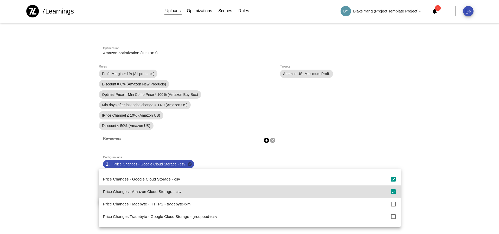Select the Optimal Price = Min Comp Price chip
Image resolution: width=499 pixels, height=234 pixels.
[x=150, y=95]
